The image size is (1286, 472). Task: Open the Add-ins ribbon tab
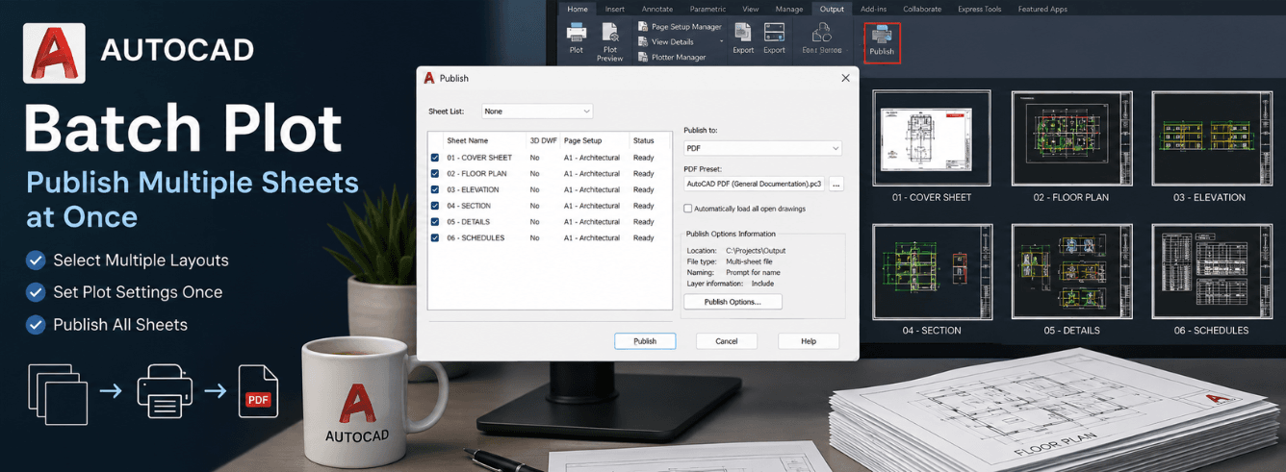(x=874, y=10)
